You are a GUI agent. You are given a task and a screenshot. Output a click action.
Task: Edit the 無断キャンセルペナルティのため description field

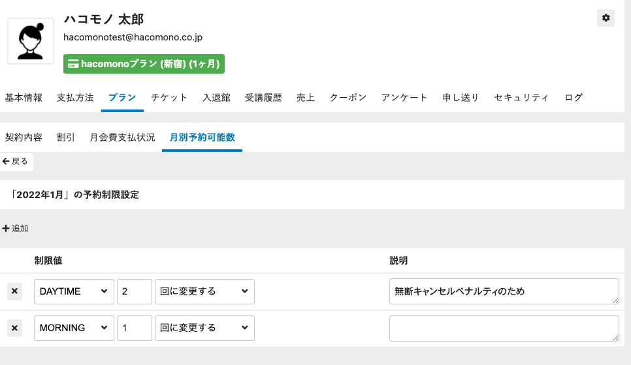(503, 291)
